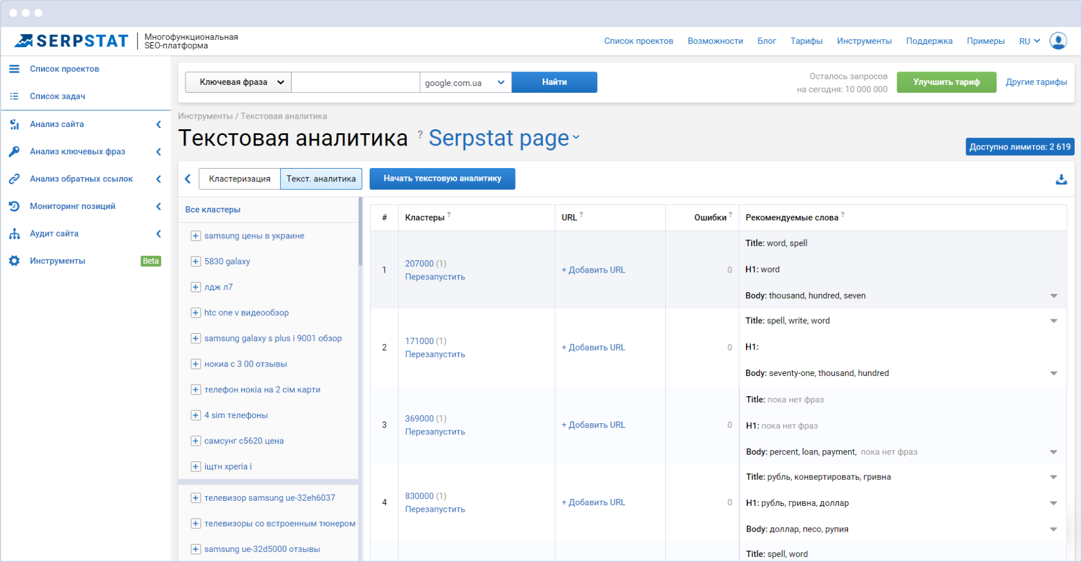The height and width of the screenshot is (562, 1082).
Task: Click Добавить URL for cluster 830000
Action: (x=593, y=502)
